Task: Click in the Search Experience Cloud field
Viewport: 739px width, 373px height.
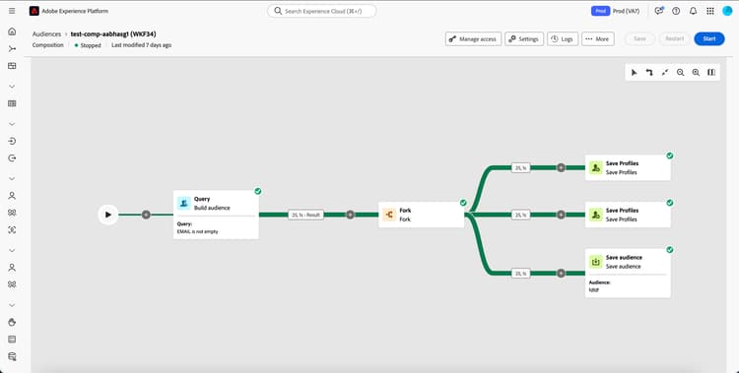Action: click(322, 11)
